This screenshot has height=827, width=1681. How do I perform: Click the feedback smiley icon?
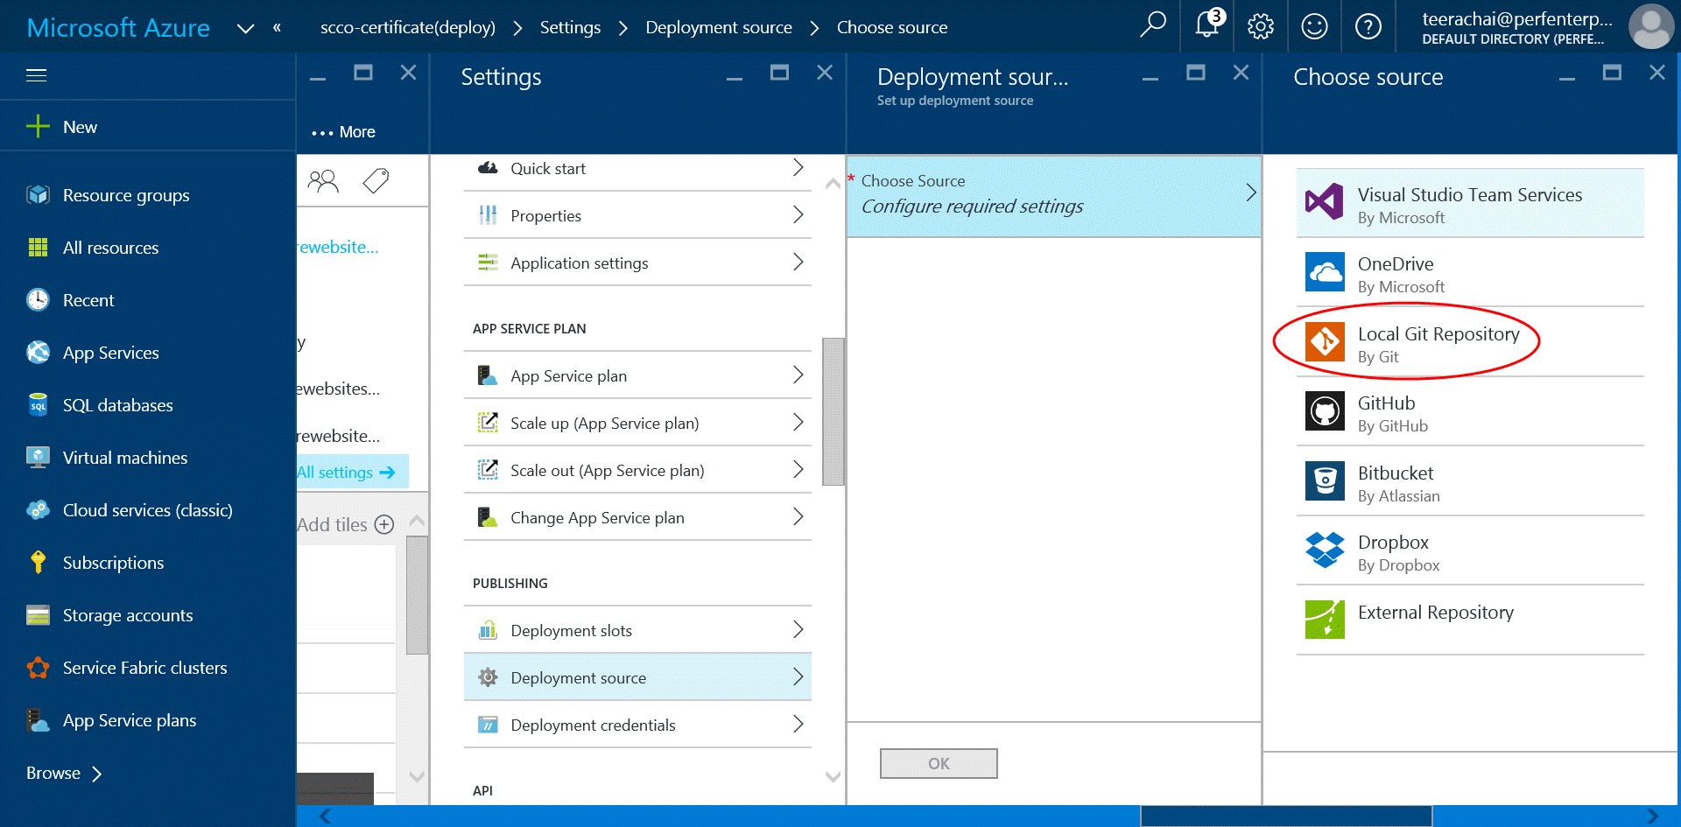coord(1314,26)
